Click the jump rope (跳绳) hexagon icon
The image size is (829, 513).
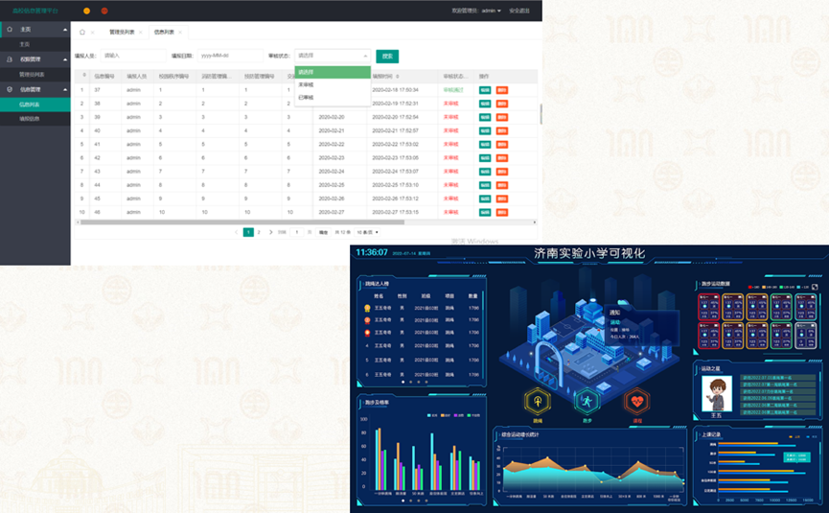(538, 401)
